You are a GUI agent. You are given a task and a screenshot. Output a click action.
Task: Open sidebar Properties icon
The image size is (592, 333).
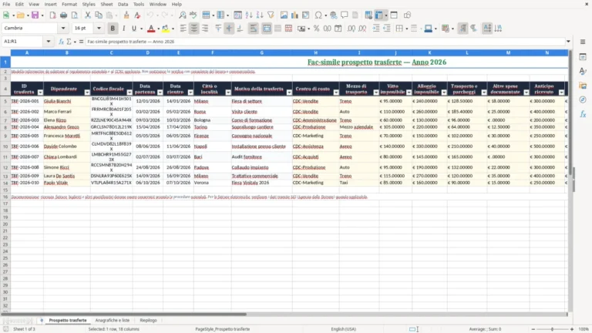click(x=583, y=56)
